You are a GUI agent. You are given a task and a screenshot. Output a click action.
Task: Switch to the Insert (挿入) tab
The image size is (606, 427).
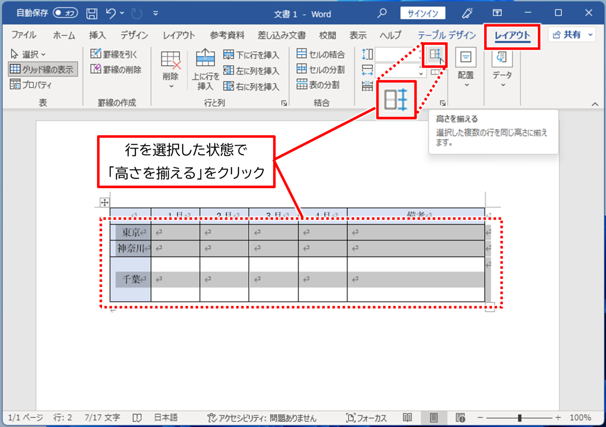pyautogui.click(x=97, y=35)
